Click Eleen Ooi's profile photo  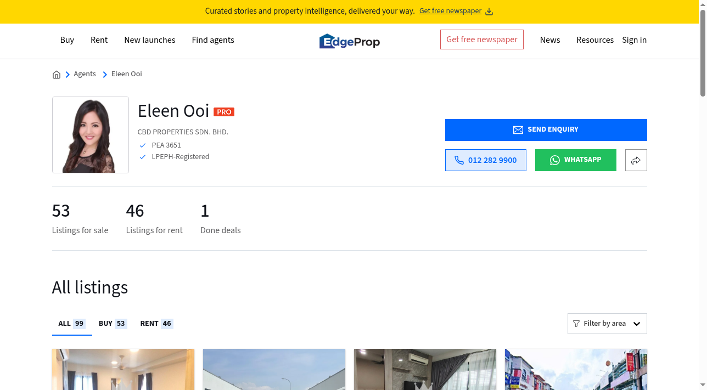pos(91,135)
